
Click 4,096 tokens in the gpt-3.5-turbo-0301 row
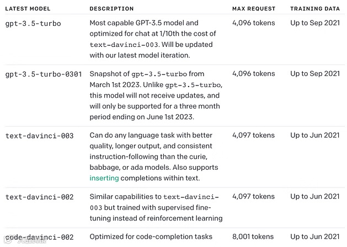click(253, 74)
